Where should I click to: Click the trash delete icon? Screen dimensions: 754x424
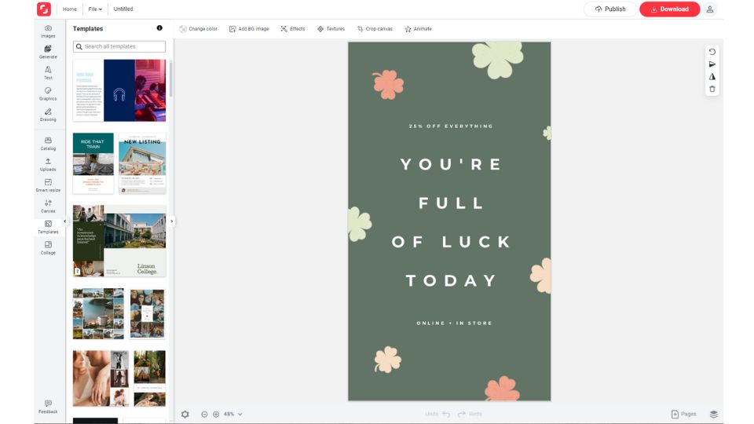coord(712,89)
